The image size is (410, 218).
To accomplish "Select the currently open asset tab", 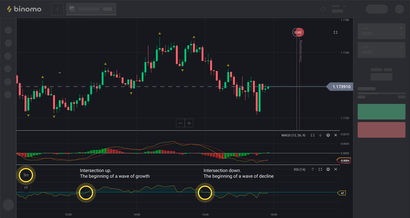I will tap(91, 9).
